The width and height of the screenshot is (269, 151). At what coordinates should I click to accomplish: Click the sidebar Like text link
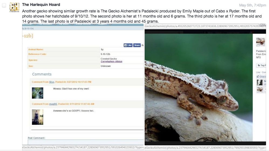[x=258, y=72]
